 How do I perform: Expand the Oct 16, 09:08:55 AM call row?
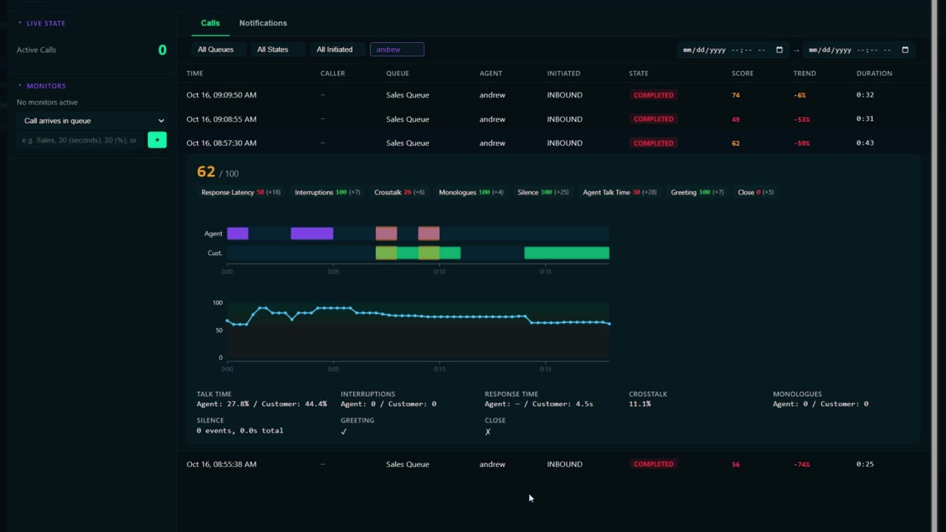pyautogui.click(x=553, y=119)
